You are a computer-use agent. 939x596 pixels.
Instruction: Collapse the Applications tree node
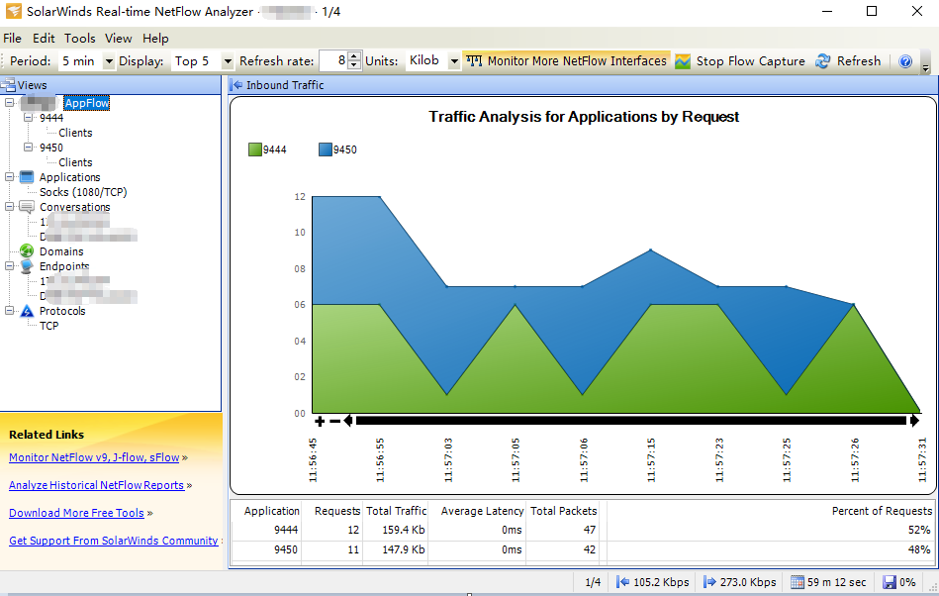point(10,176)
